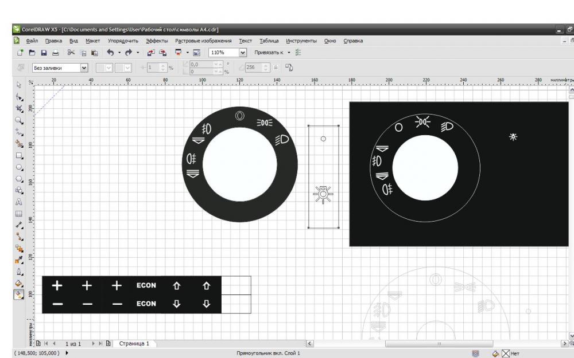The width and height of the screenshot is (574, 358).
Task: Select the Pick tool arrow
Action: click(x=19, y=84)
